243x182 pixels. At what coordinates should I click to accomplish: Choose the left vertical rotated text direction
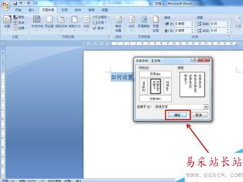tap(143, 86)
